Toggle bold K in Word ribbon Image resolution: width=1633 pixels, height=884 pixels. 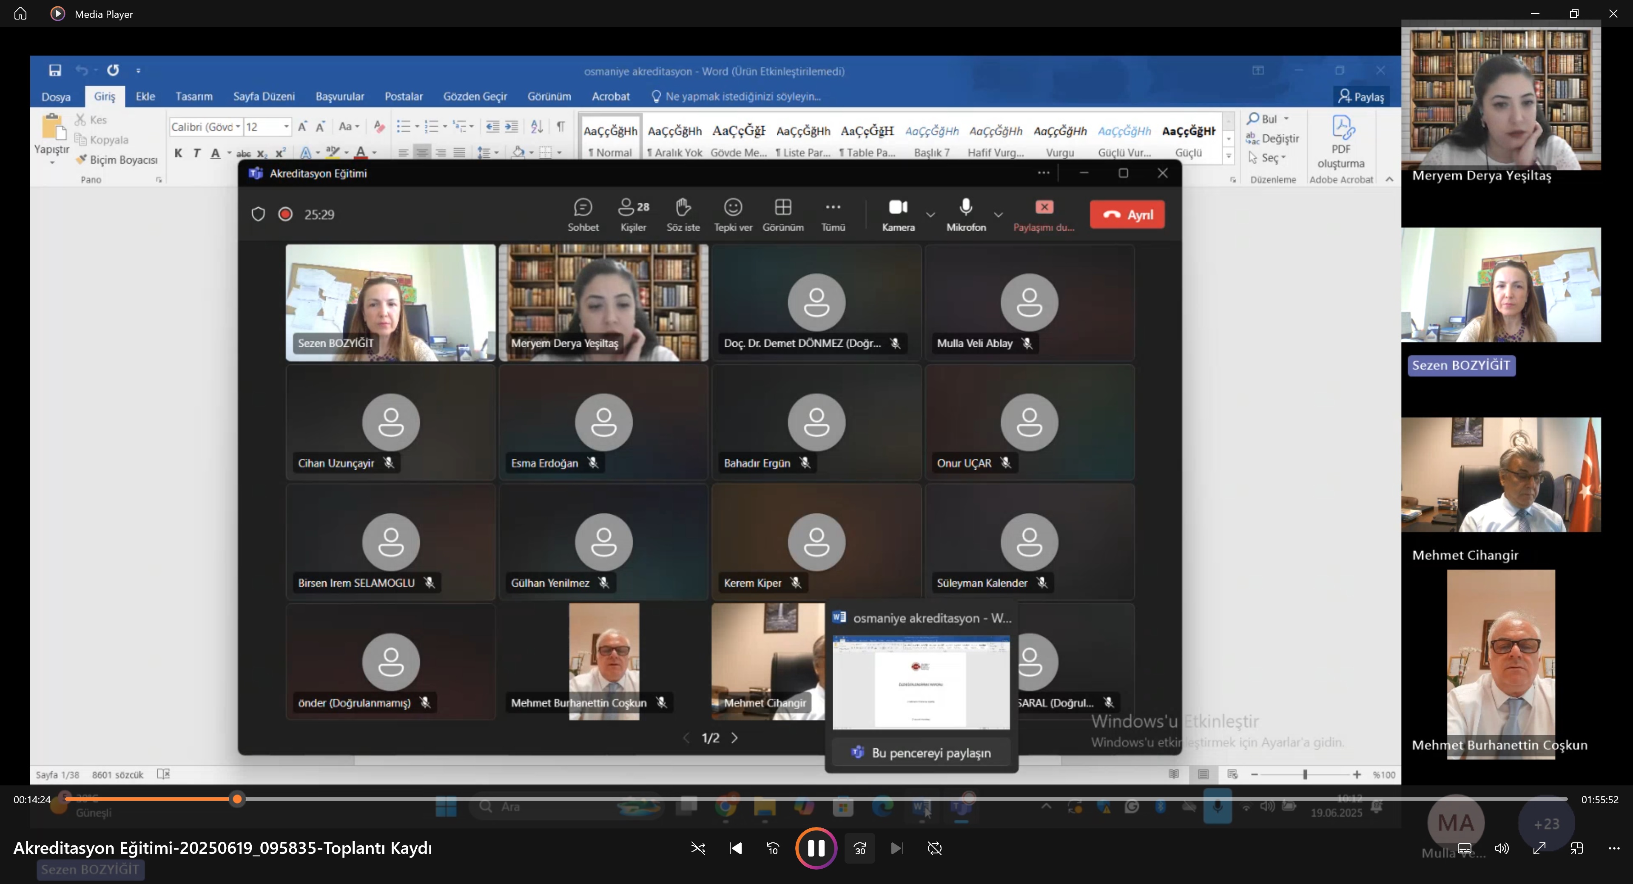(178, 153)
